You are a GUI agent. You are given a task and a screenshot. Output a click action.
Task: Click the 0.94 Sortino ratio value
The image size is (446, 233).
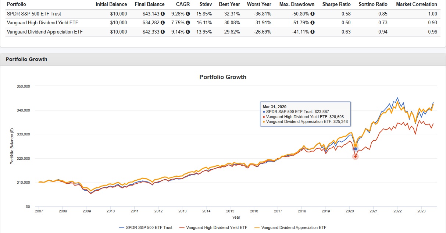pos(383,32)
